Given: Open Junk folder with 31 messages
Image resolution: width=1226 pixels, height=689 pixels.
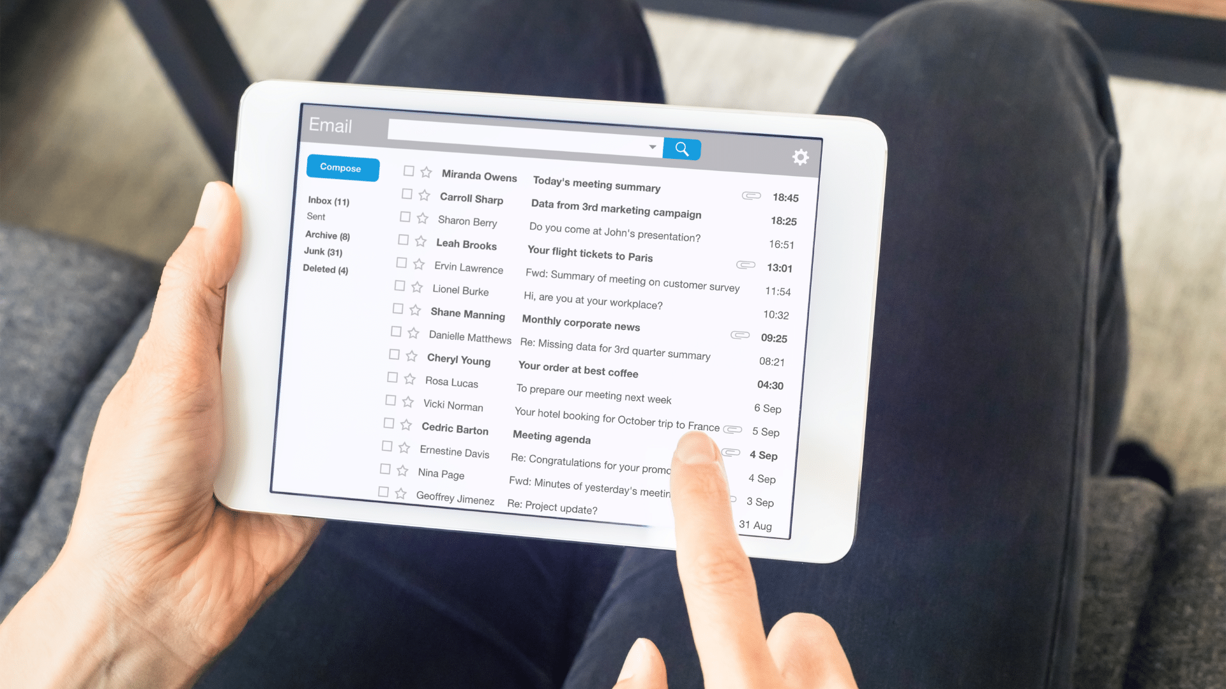Looking at the screenshot, I should [x=323, y=251].
